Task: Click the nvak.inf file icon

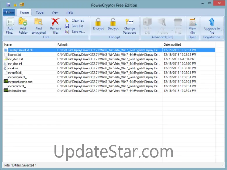Action: [6, 68]
